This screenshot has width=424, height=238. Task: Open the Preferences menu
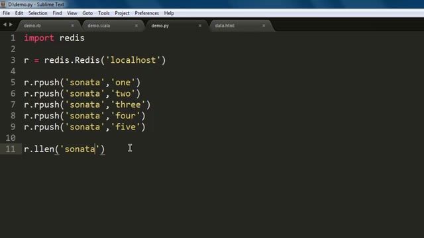pyautogui.click(x=147, y=13)
